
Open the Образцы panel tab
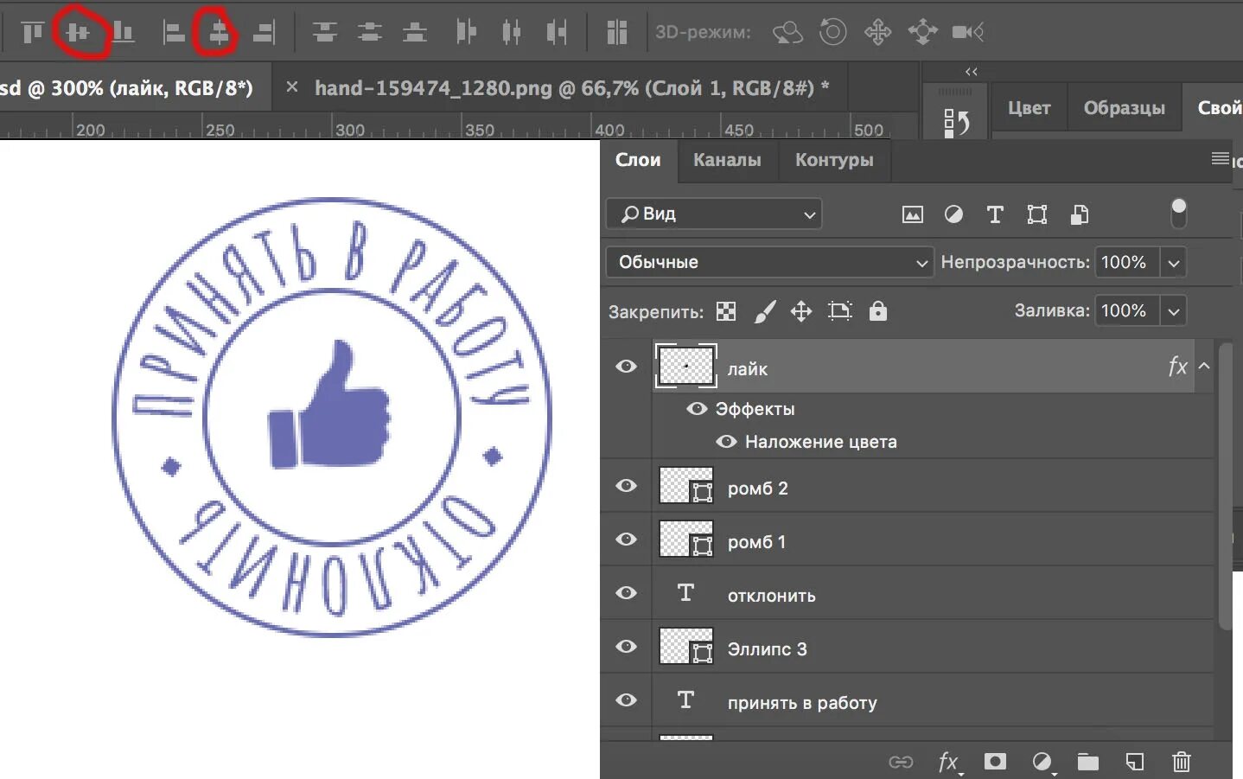pos(1124,108)
